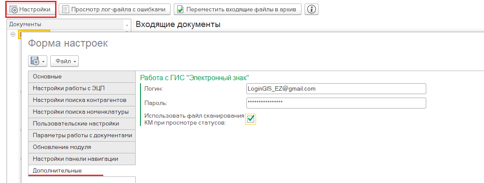484x183 pixels.
Task: Click the Настройки gear button
Action: 31,9
